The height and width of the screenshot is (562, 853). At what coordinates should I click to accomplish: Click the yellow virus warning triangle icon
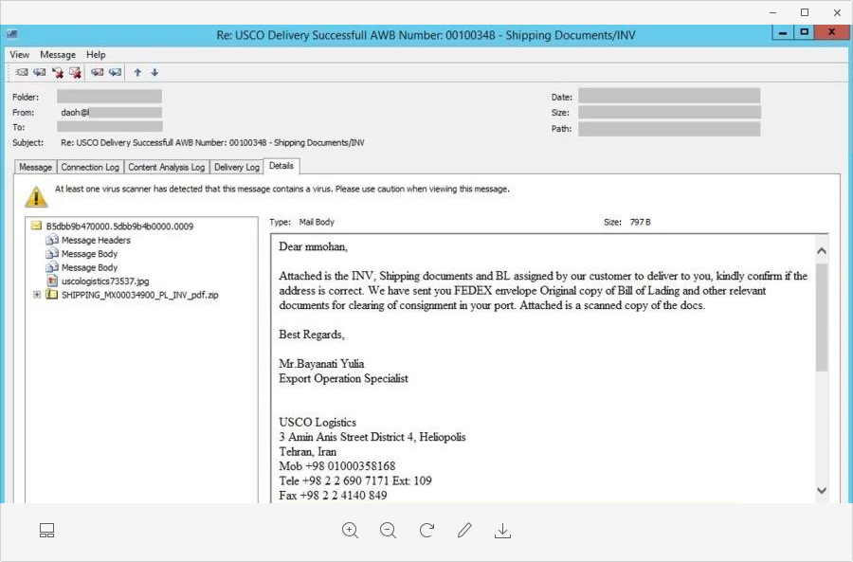[x=36, y=197]
